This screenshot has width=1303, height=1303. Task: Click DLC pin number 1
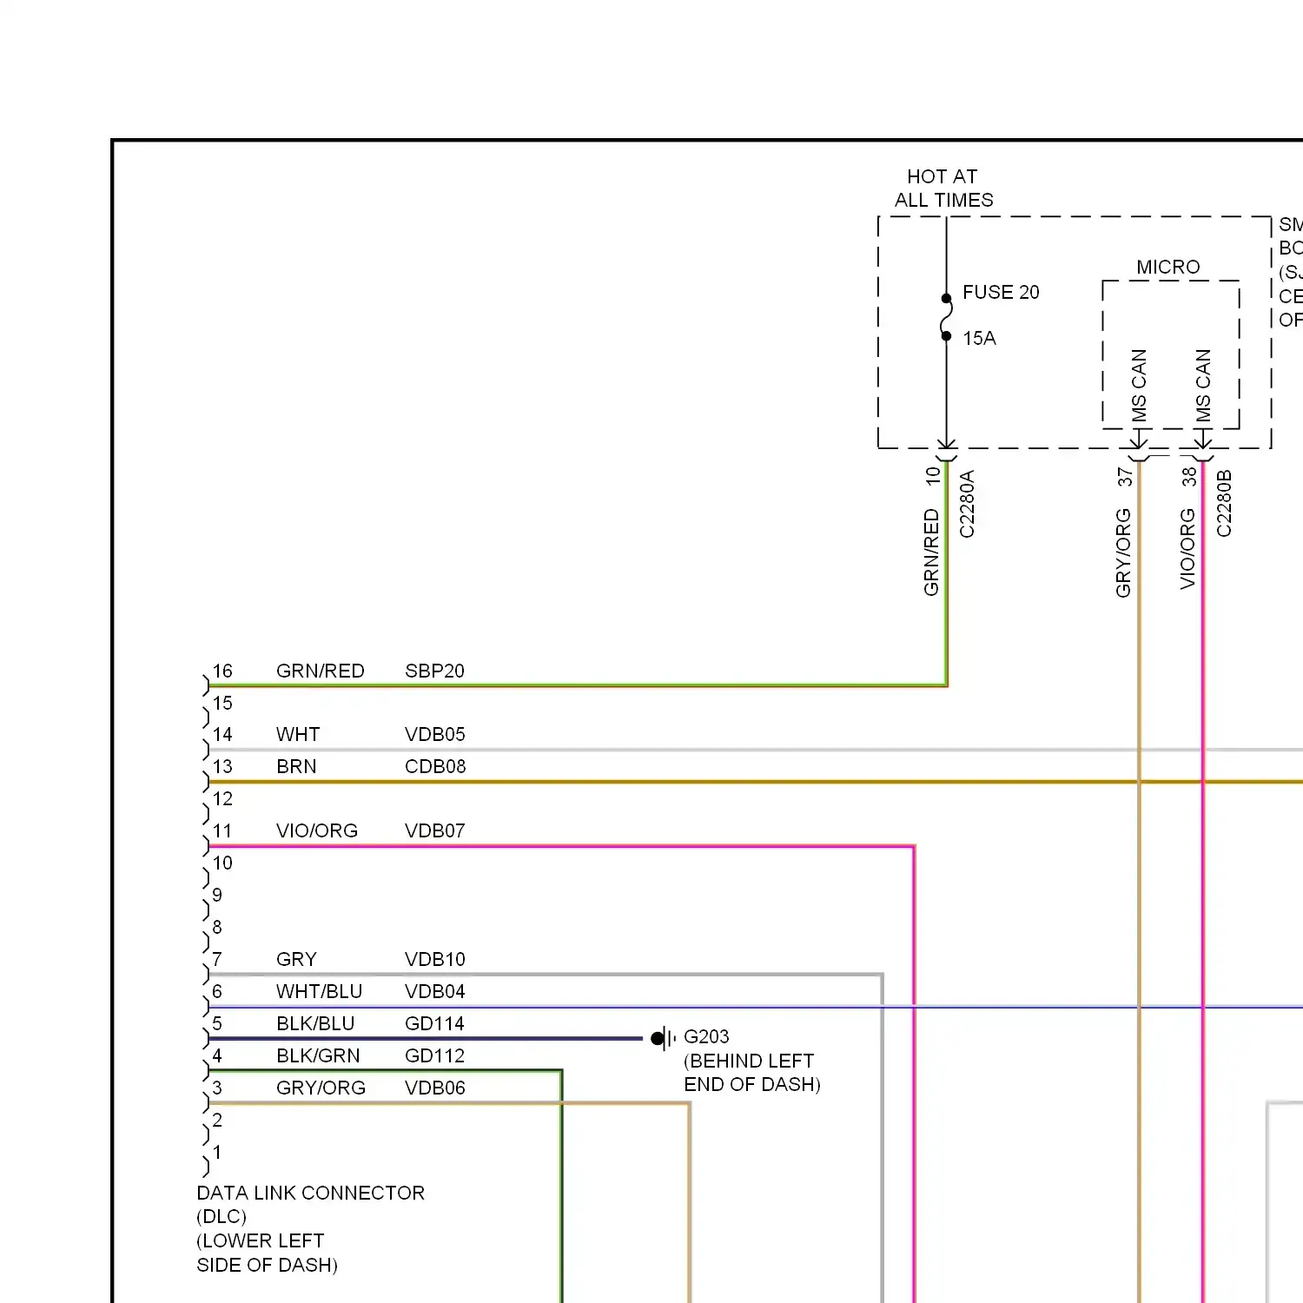pyautogui.click(x=217, y=1152)
